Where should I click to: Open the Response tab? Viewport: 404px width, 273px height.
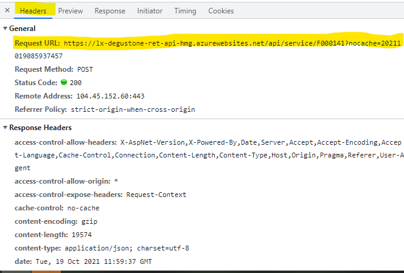[110, 11]
